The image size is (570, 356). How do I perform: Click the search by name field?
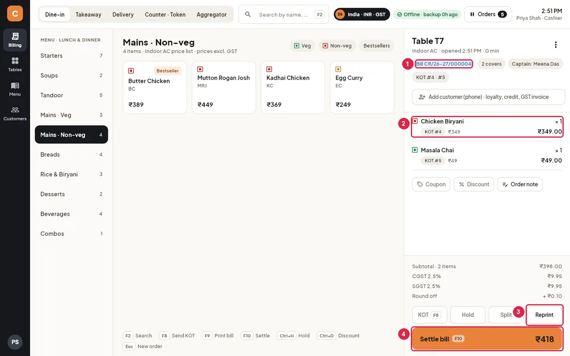pos(283,14)
